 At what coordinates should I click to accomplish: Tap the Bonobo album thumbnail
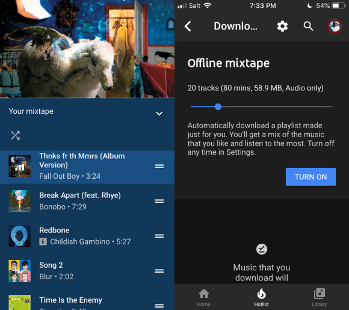point(20,201)
